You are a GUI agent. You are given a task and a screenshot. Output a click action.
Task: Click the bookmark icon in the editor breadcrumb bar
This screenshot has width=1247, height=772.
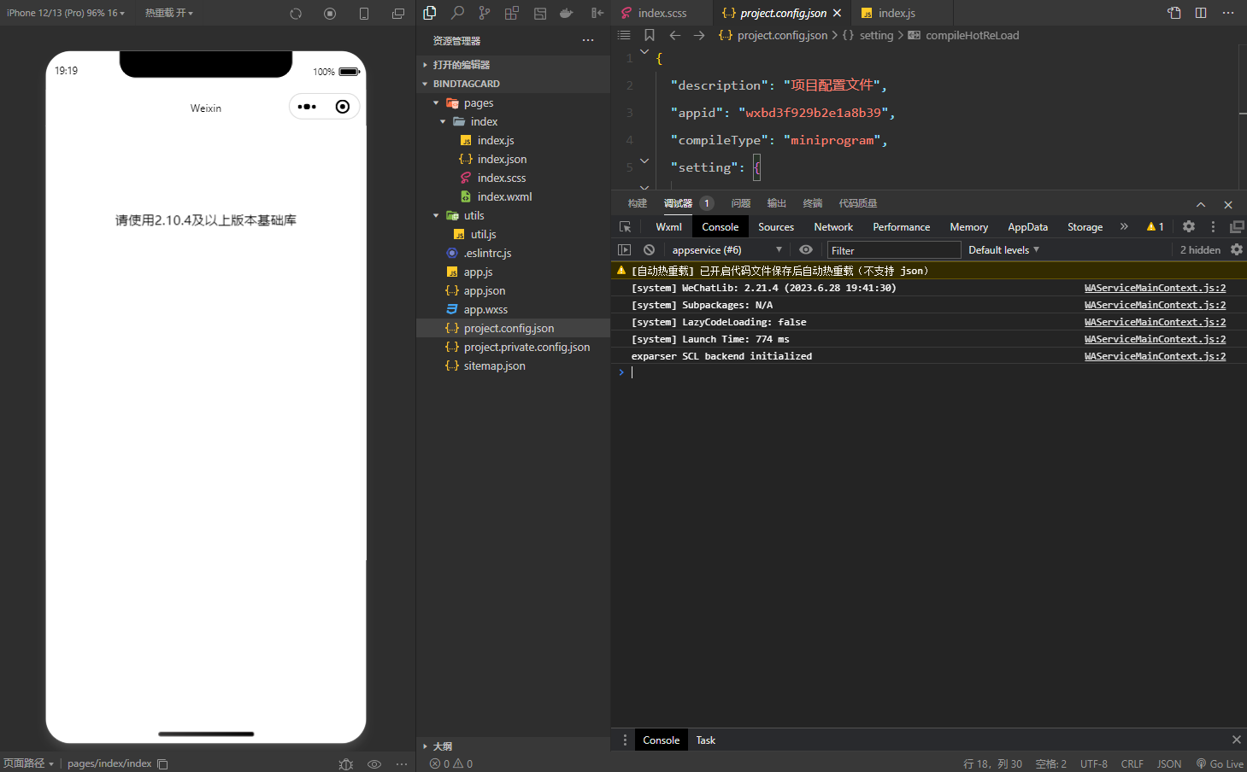[650, 35]
